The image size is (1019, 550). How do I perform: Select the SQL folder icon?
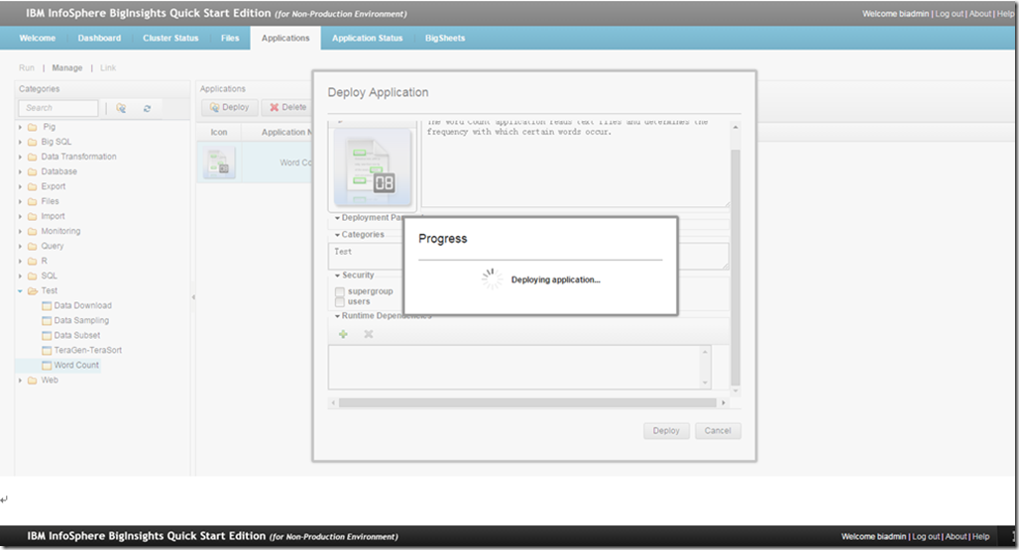[x=32, y=275]
